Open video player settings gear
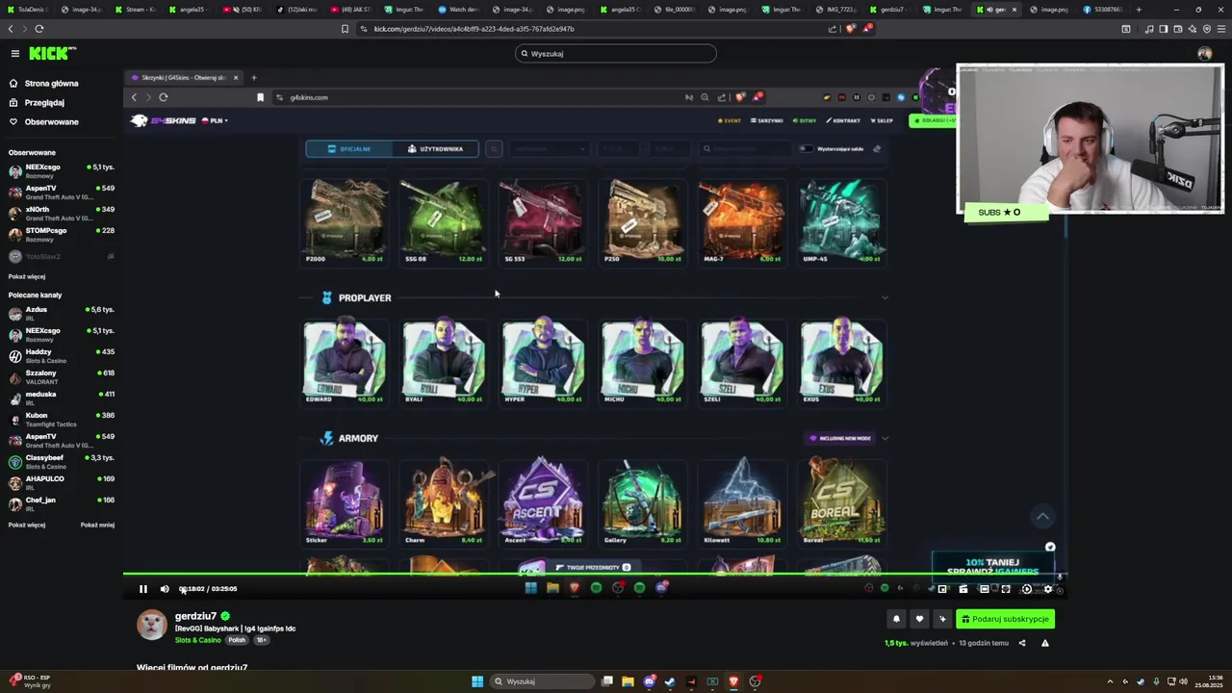Screen dimensions: 1232x693 1048,589
